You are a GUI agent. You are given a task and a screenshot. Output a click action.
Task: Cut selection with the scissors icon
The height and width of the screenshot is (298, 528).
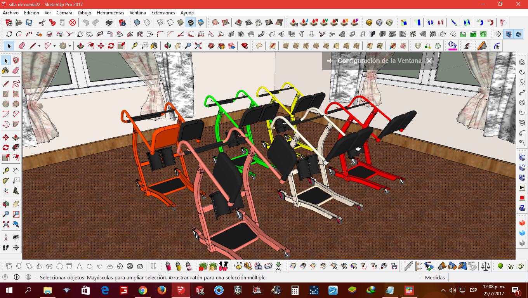(x=42, y=23)
